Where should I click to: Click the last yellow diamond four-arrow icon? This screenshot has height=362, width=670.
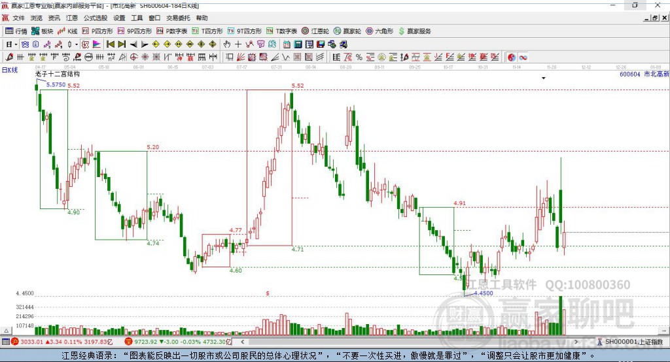213,44
